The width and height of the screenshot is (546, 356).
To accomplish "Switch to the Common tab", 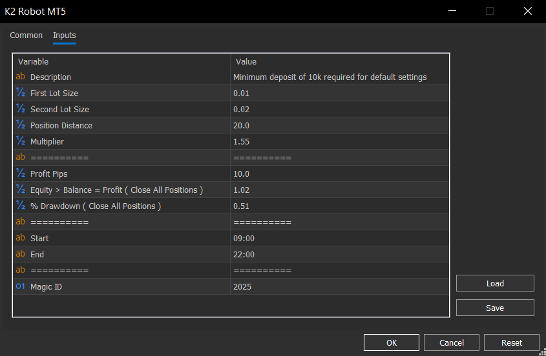I will point(26,35).
